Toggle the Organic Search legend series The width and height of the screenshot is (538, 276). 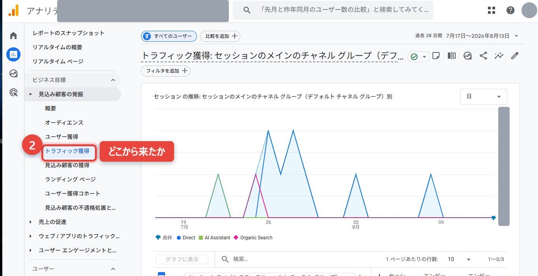pyautogui.click(x=253, y=238)
